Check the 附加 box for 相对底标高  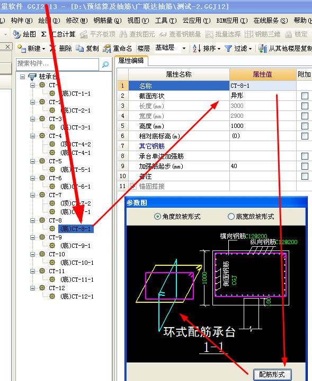point(305,136)
